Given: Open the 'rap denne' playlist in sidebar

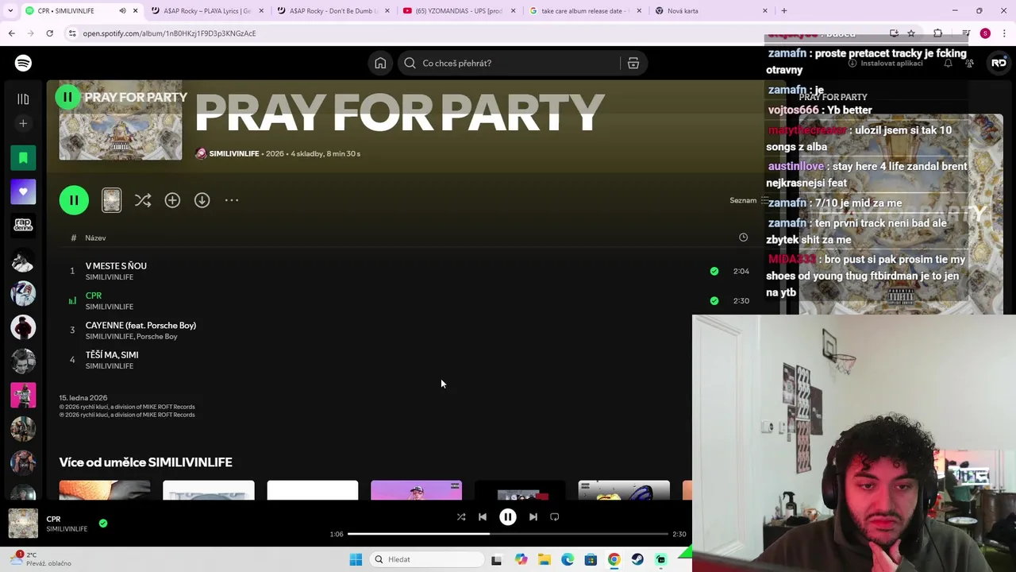Looking at the screenshot, I should click(x=23, y=226).
